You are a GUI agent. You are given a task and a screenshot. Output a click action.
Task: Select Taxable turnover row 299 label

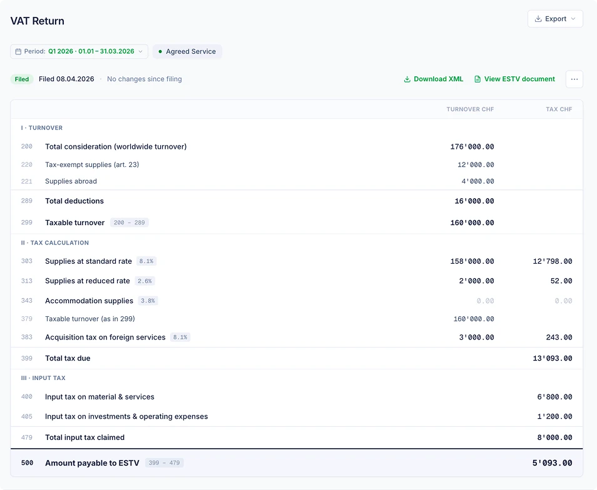tap(74, 222)
